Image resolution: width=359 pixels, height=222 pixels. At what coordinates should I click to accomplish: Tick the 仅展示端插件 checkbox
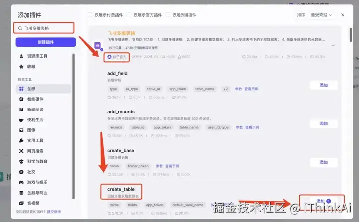pos(168,15)
